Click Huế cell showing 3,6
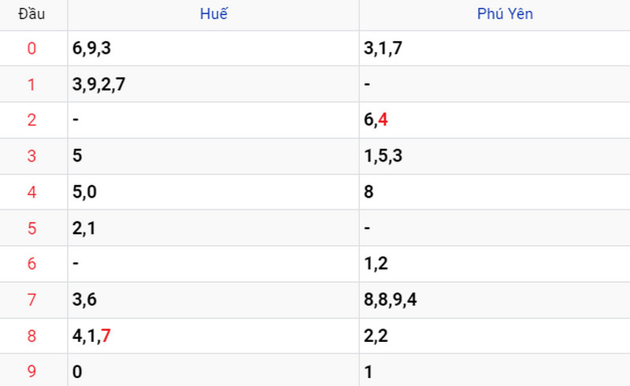 pyautogui.click(x=213, y=300)
